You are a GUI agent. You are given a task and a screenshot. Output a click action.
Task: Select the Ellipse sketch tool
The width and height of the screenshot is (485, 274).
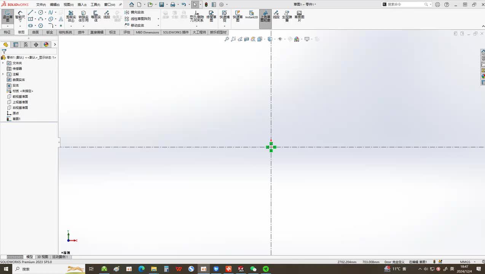click(x=51, y=19)
